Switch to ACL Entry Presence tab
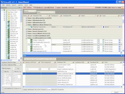The height and width of the screenshot is (94, 125). click(x=41, y=90)
